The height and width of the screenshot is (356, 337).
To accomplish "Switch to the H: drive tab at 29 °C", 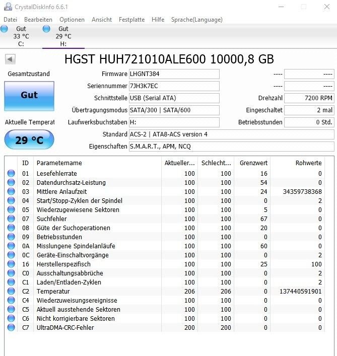I will 63,36.
